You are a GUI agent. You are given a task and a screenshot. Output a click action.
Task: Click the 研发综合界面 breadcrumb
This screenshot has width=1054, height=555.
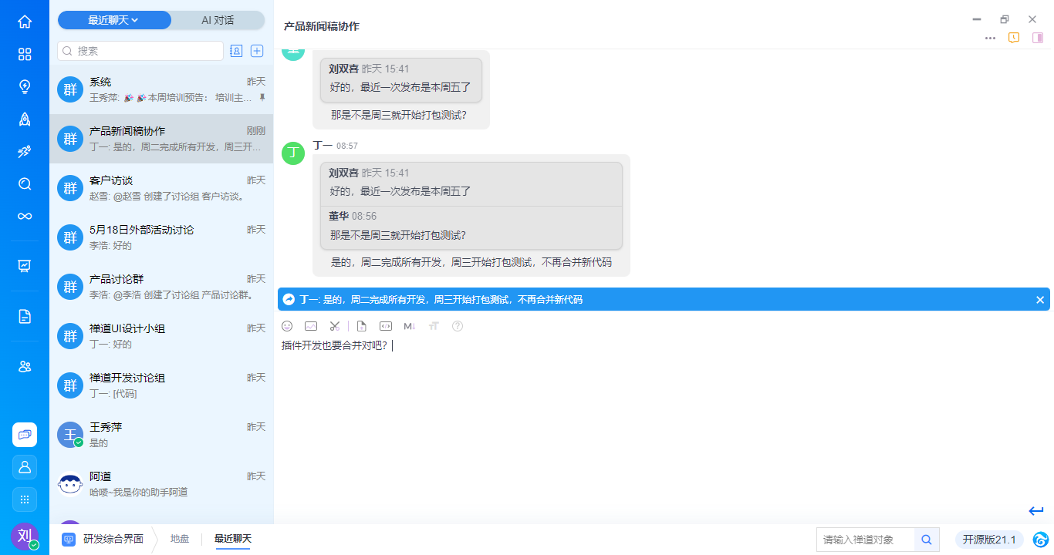[103, 539]
